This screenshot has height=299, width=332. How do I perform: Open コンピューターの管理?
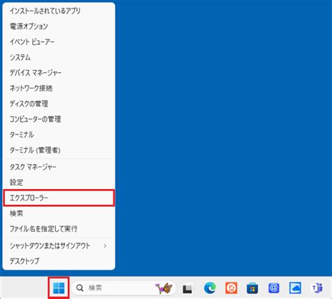pyautogui.click(x=59, y=119)
